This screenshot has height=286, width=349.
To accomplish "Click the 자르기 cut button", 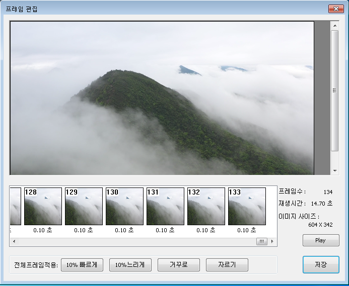I will pyautogui.click(x=227, y=265).
